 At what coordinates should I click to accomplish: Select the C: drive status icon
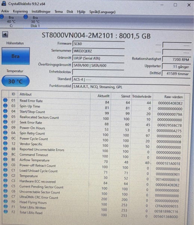pyautogui.click(x=2, y=17)
